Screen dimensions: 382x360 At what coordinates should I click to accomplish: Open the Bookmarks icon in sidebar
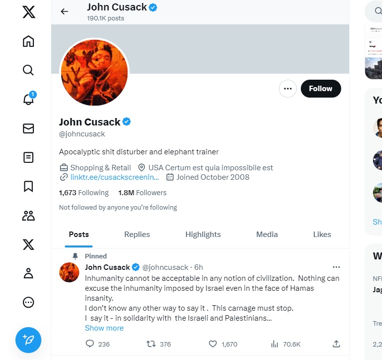click(x=28, y=186)
